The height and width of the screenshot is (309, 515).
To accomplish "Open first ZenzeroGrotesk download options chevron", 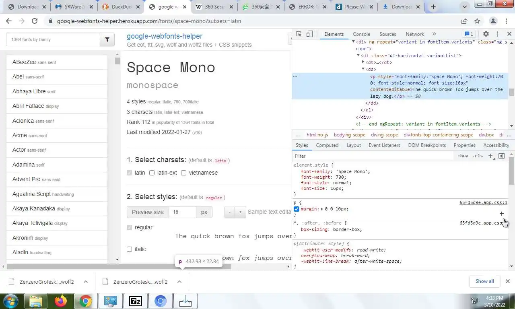I will [x=85, y=282].
